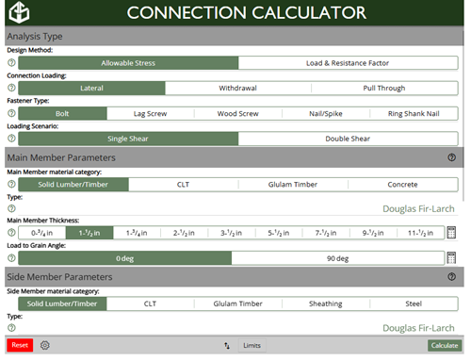Set main member thickness to 1-1/2 in
This screenshot has height=361, width=471.
coord(89,233)
